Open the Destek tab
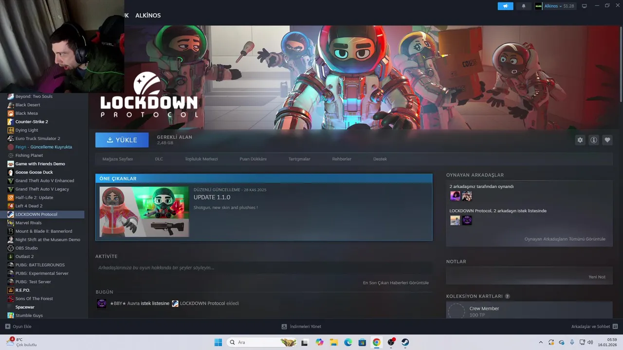Viewport: 623px width, 350px height. (x=380, y=159)
